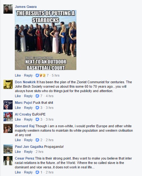The width and height of the screenshot is (142, 176).
Task: Open James Gwara's profile avatar
Action: coord(8,9)
